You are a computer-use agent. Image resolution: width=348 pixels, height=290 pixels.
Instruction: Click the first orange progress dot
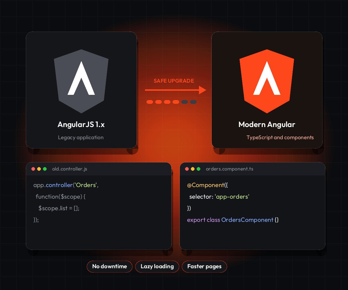coord(150,102)
